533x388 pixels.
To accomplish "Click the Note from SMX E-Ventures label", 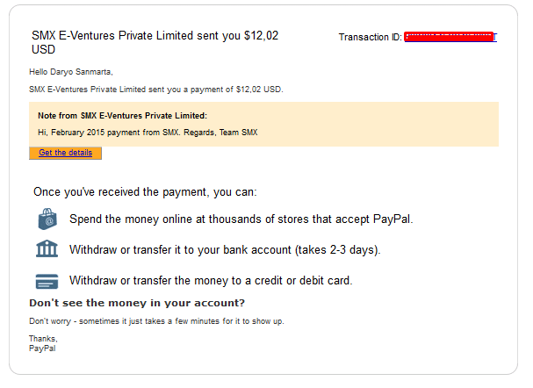I will 122,116.
